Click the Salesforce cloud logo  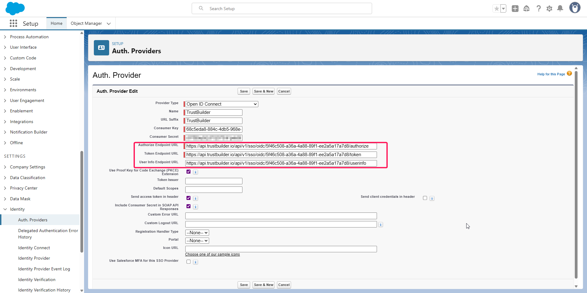(x=15, y=8)
